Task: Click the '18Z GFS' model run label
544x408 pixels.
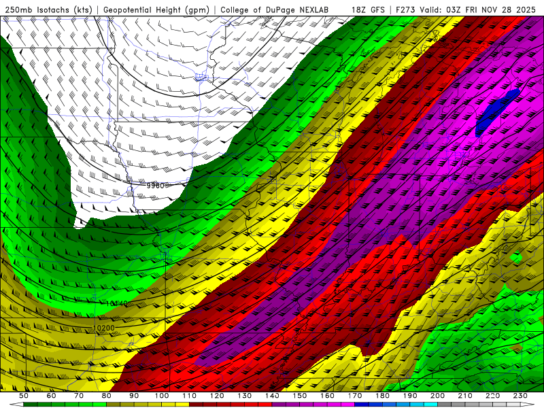Action: (368, 10)
